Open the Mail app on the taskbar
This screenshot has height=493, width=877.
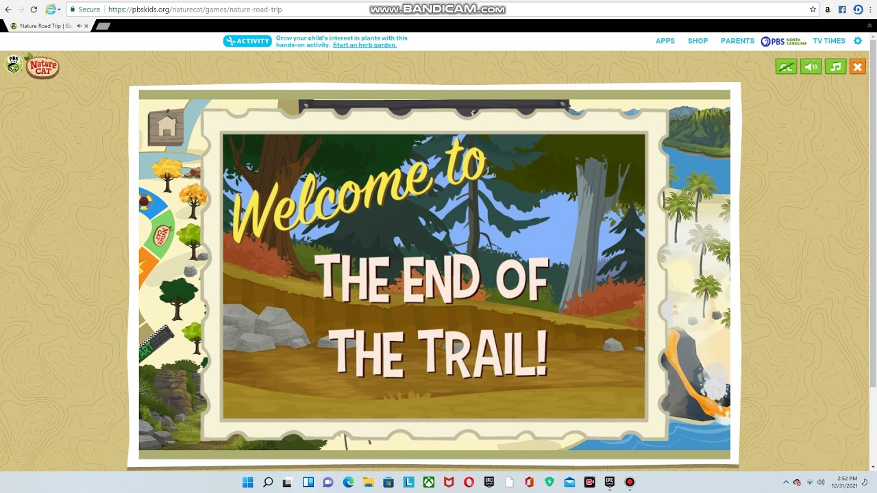tap(569, 482)
